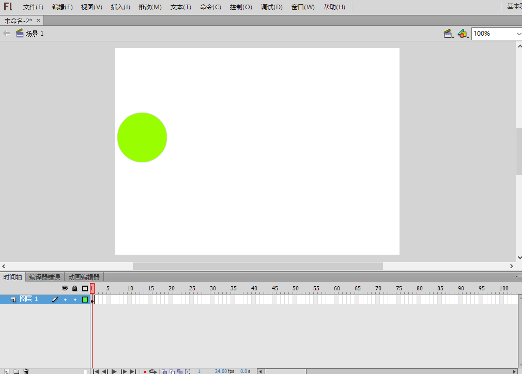Image resolution: width=522 pixels, height=374 pixels.
Task: Click the stage scroll up arrow
Action: click(x=519, y=46)
